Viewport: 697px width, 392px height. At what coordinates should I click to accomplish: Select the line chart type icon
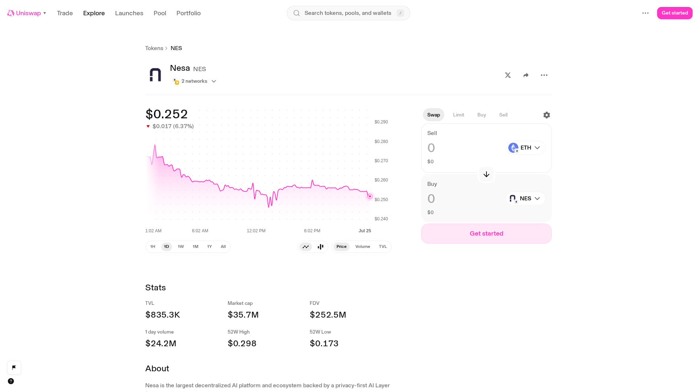(x=306, y=247)
